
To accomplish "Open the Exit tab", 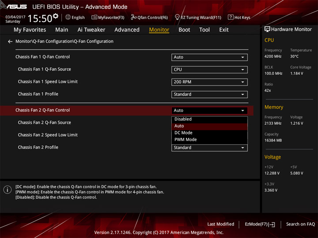I will click(224, 30).
